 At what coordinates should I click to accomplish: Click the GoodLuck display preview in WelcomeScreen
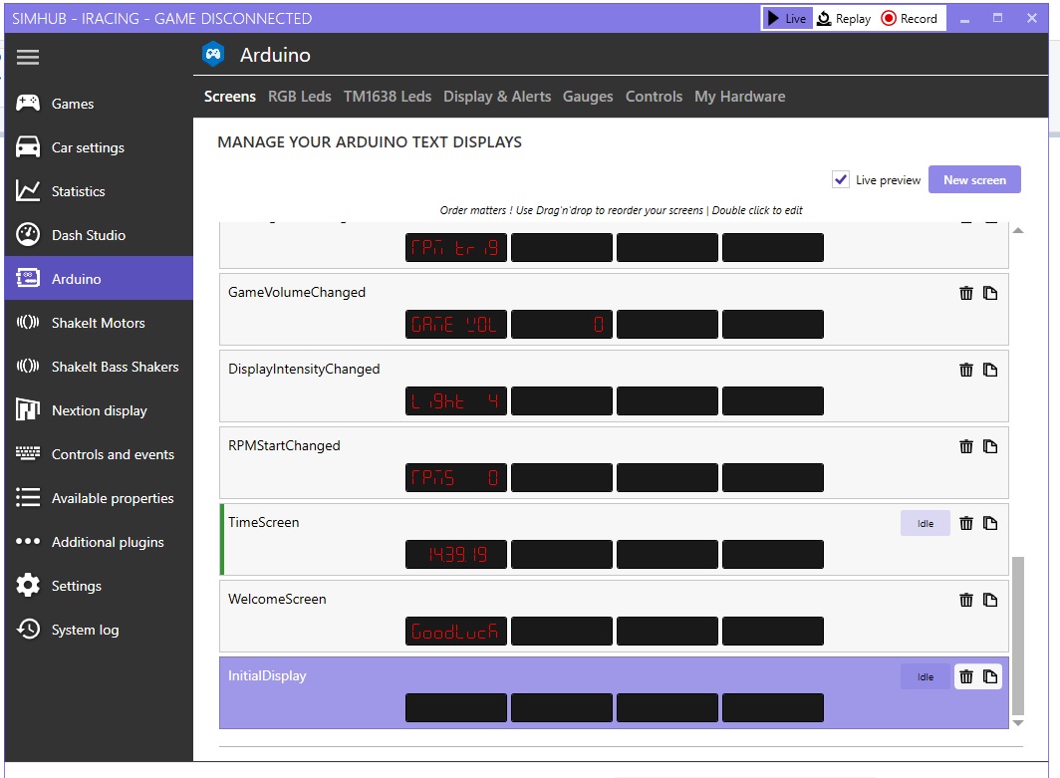(x=456, y=631)
